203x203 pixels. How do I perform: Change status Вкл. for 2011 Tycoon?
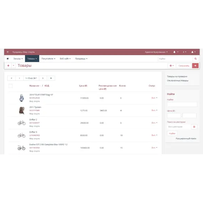pos(154,110)
